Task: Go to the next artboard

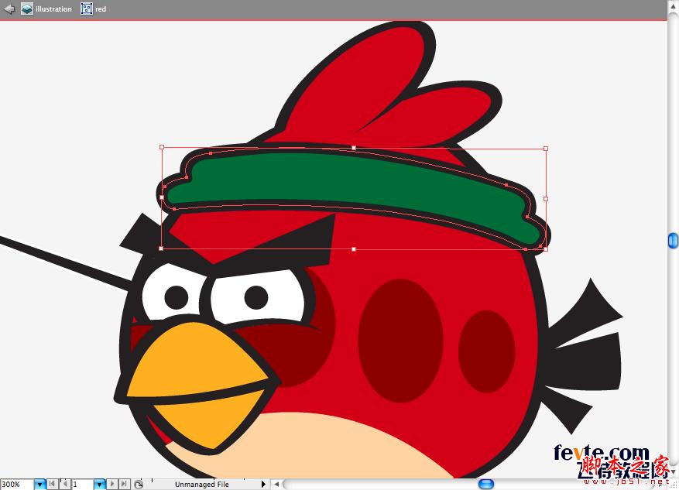Action: [111, 484]
